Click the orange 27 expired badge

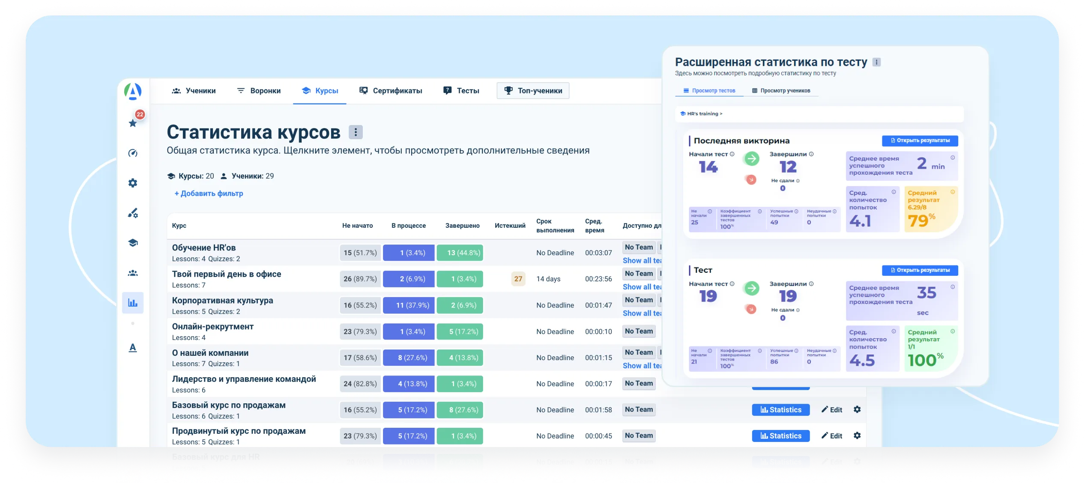518,279
